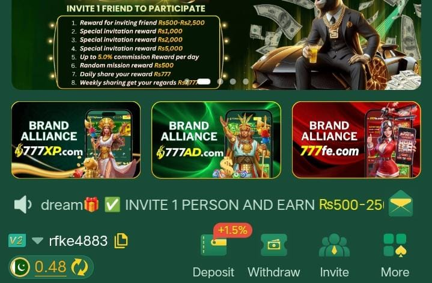Copy username rfke4883 with copy icon
The image size is (432, 283).
click(121, 240)
